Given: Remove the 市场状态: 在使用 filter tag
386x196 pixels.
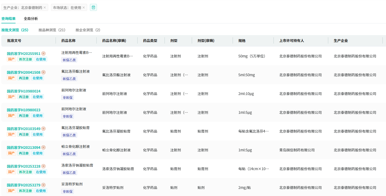Looking at the screenshot, I should 84,8.
